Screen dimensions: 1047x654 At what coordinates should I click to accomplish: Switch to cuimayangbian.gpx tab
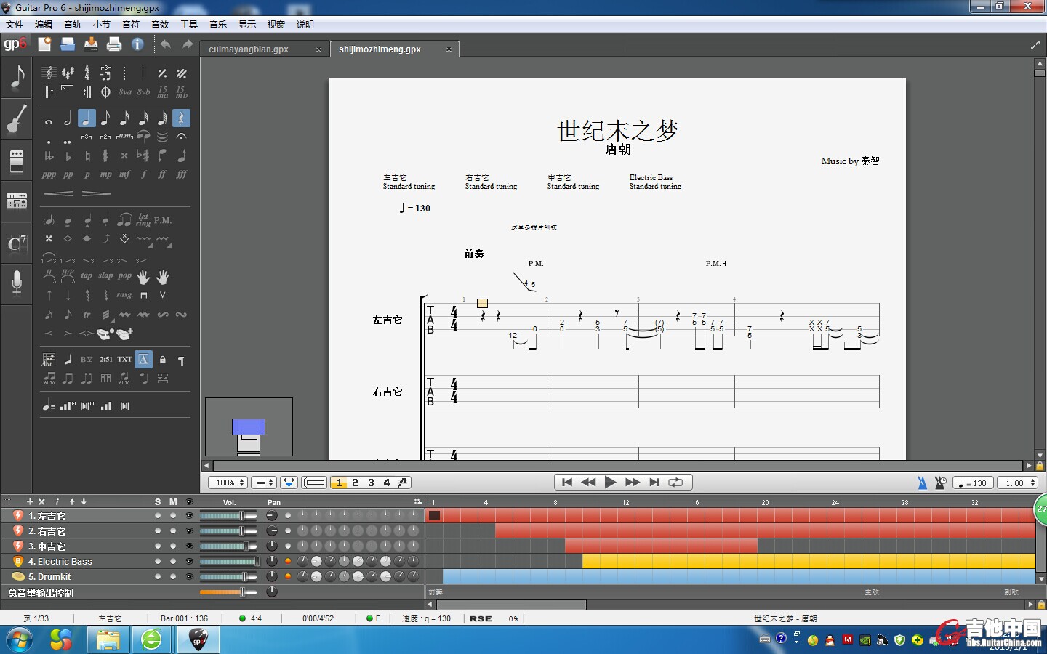pos(249,49)
